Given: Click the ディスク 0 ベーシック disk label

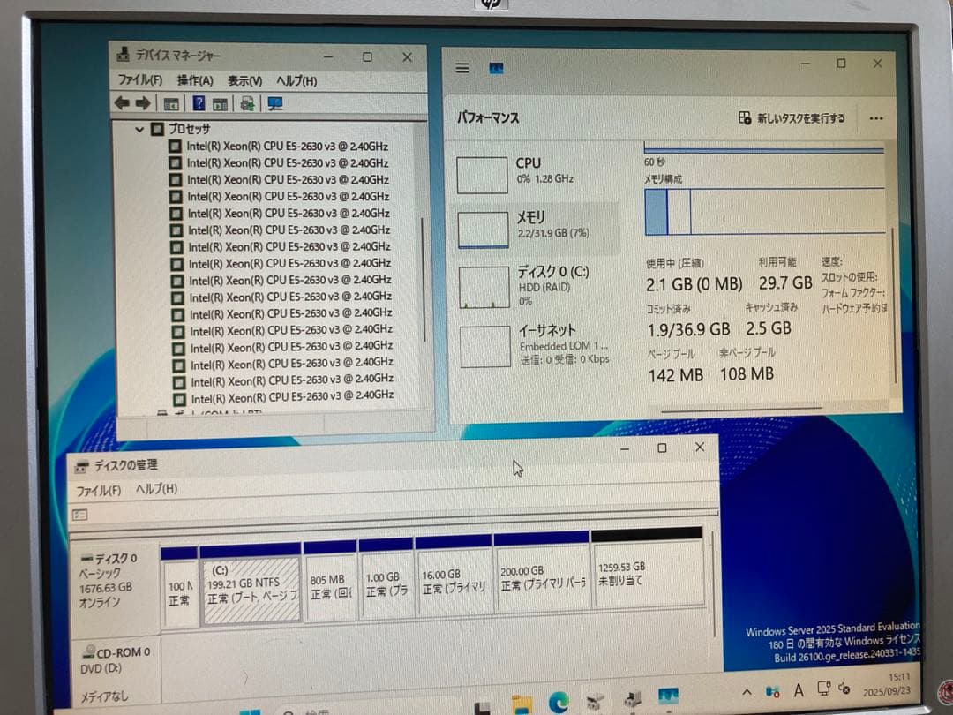Looking at the screenshot, I should point(114,581).
